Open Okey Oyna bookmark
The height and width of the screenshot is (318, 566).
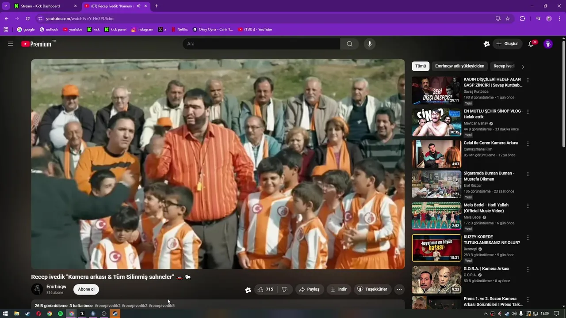click(x=213, y=30)
